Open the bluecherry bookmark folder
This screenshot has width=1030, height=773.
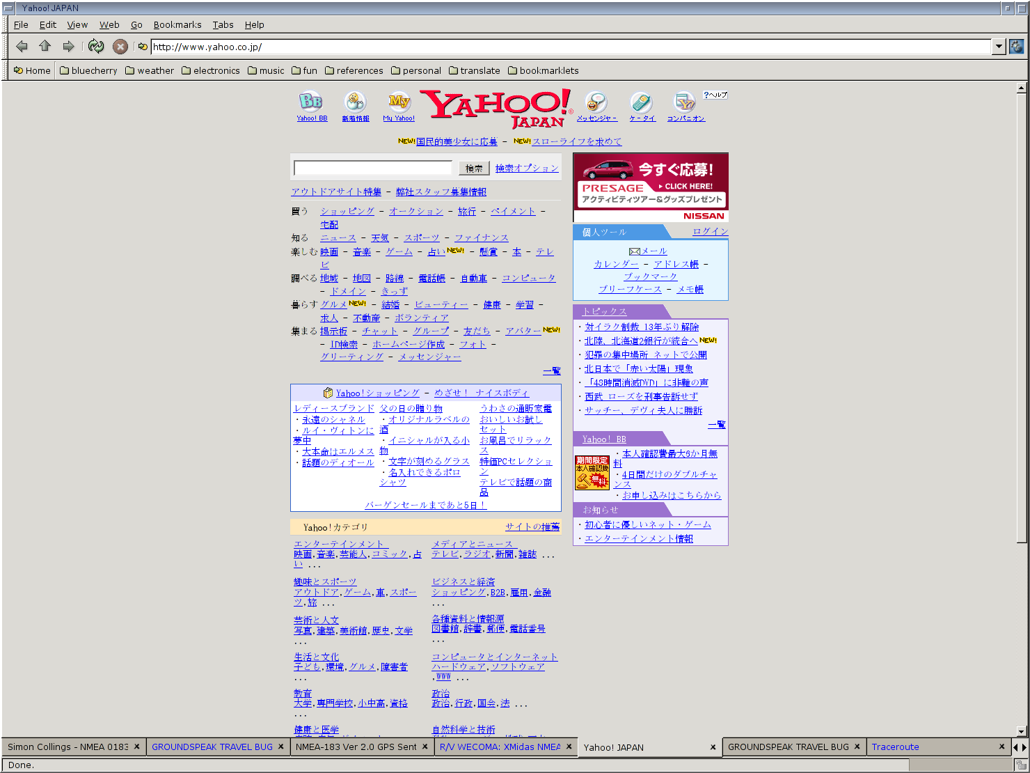(88, 70)
